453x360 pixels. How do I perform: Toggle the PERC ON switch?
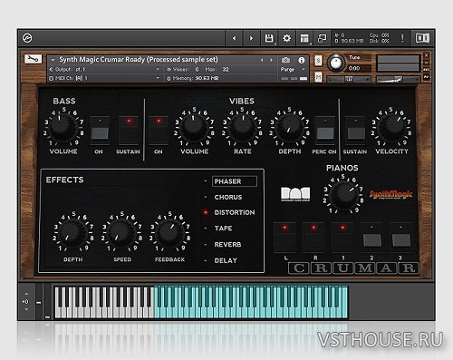point(325,131)
